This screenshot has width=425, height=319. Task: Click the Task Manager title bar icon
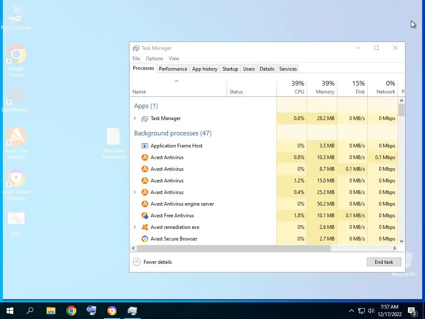tap(136, 48)
